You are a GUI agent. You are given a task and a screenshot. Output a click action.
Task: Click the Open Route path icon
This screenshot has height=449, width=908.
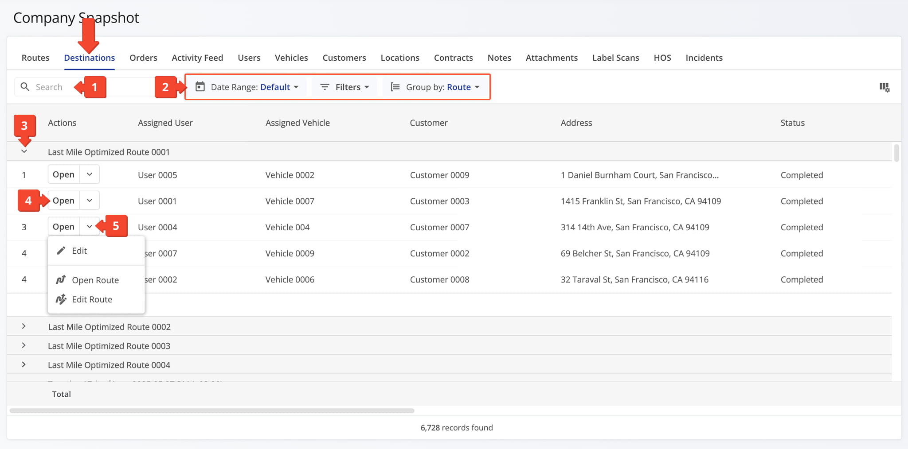[61, 280]
